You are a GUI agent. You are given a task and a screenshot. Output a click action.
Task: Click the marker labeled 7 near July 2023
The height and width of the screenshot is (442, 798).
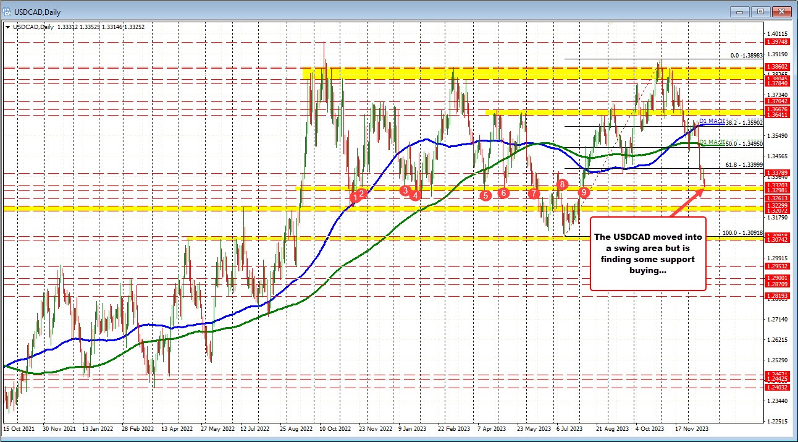(533, 193)
